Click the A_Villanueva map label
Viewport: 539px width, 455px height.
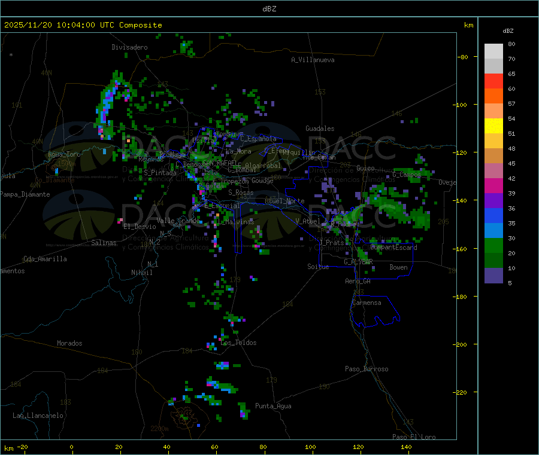313,60
